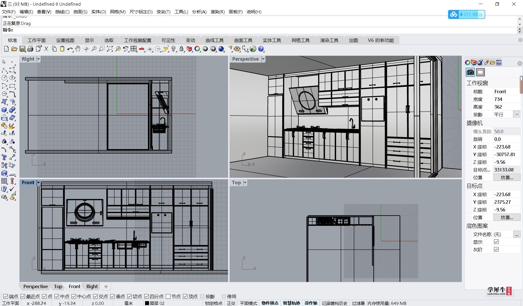This screenshot has height=306, width=523.
Task: Toggle the 端点 osnap checkbox
Action: 6,296
